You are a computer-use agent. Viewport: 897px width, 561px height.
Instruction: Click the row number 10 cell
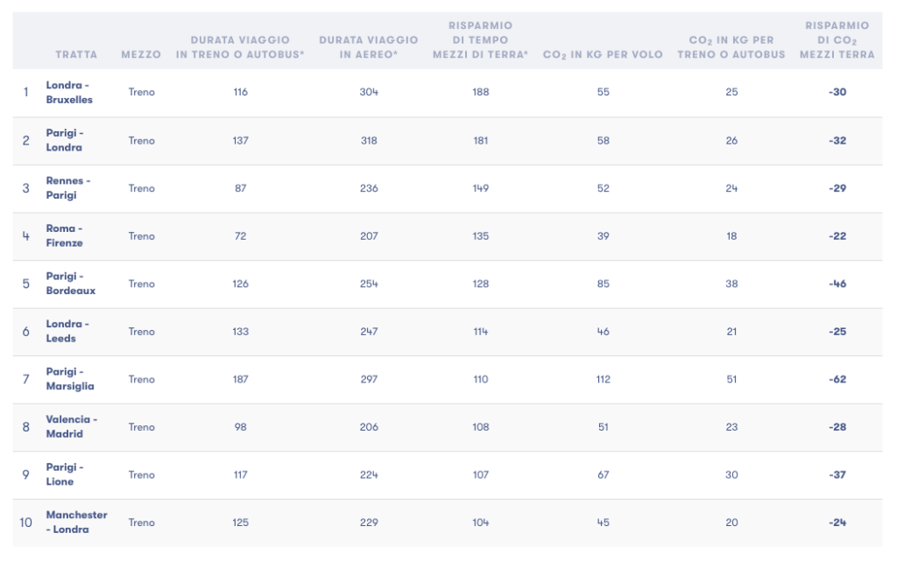pos(26,522)
